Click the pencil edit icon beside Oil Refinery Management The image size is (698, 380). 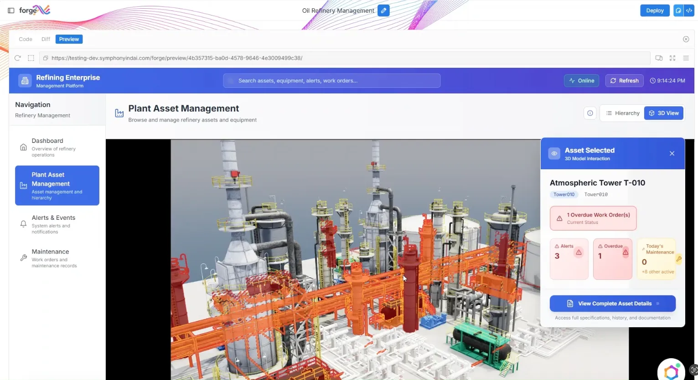point(383,10)
